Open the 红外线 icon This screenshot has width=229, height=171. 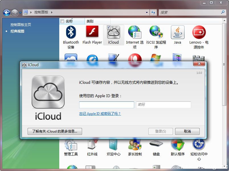tap(92, 148)
